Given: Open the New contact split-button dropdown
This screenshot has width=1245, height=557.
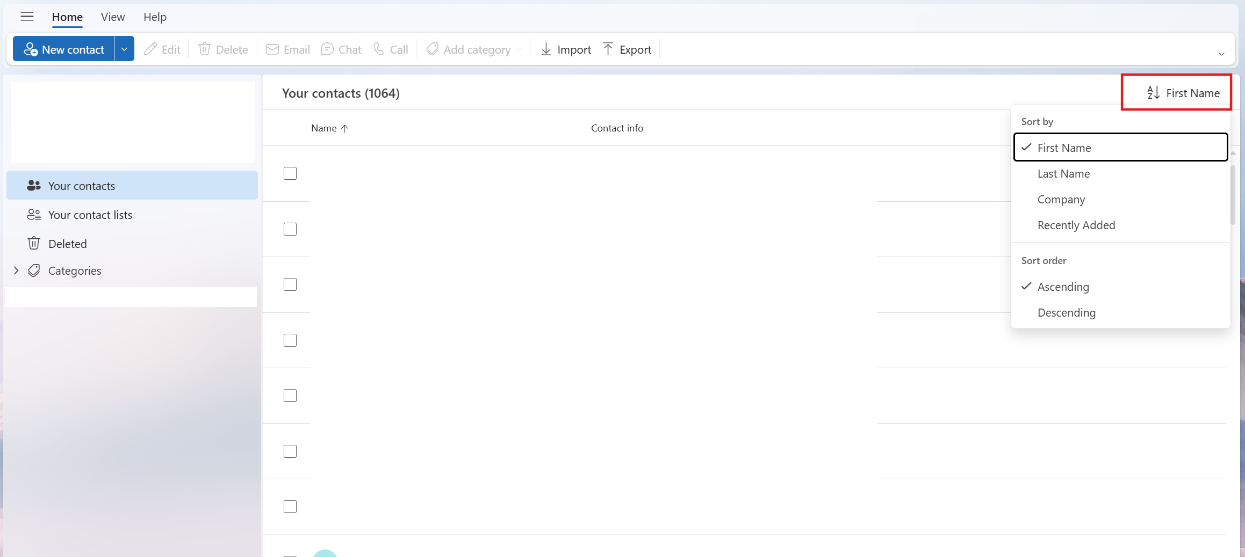Looking at the screenshot, I should (x=124, y=48).
